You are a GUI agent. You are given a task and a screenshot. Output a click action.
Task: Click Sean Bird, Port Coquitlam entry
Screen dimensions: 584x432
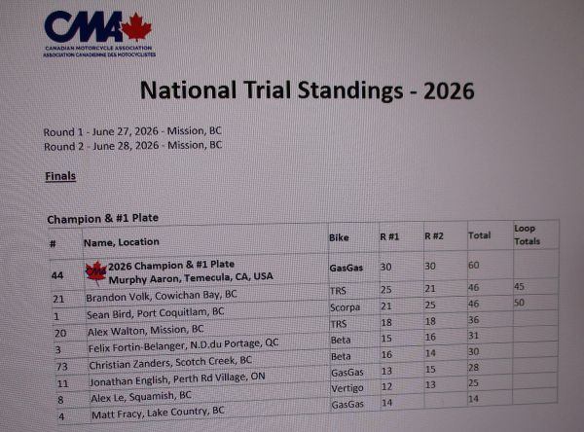(156, 313)
